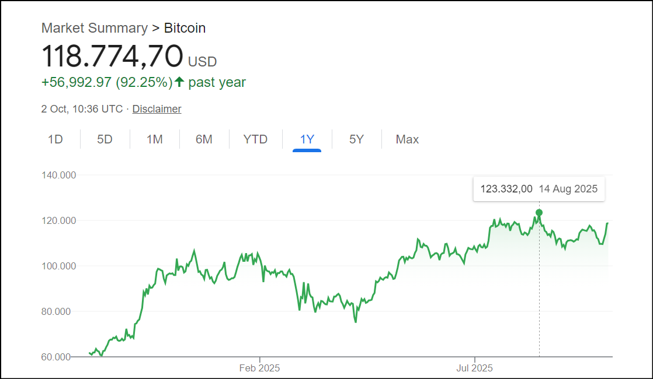Click the Bitcoin title in breadcrumb

(x=185, y=28)
